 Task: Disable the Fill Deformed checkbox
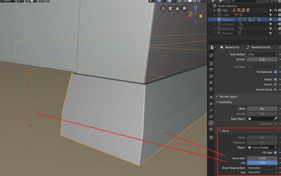(x=276, y=72)
